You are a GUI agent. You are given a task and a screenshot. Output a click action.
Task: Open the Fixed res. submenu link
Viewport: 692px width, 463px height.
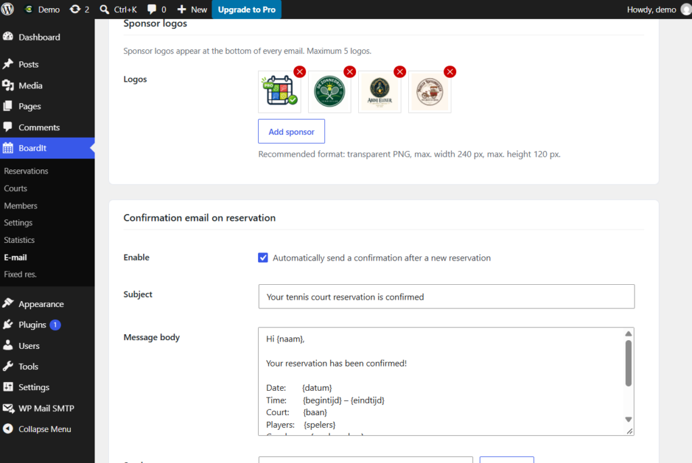(20, 274)
